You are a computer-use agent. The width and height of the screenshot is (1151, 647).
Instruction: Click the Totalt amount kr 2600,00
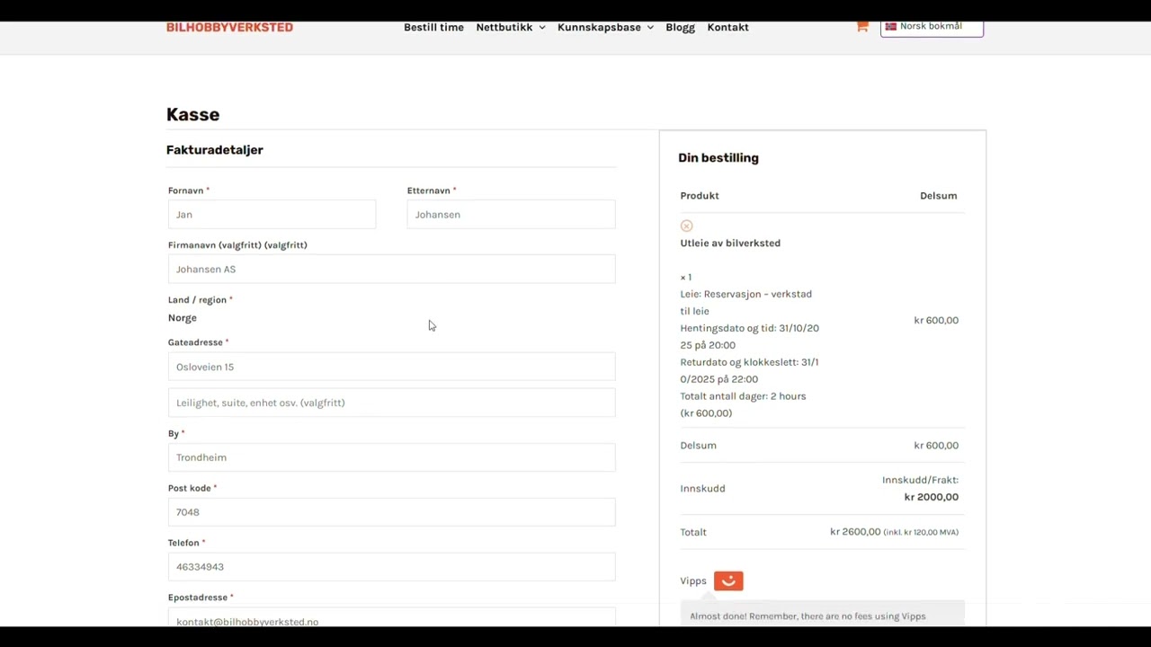[855, 532]
